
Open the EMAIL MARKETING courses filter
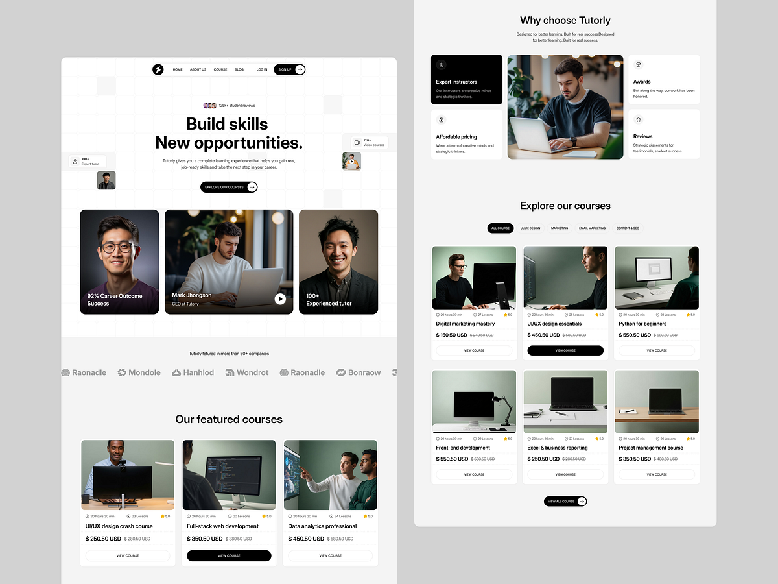coord(592,228)
